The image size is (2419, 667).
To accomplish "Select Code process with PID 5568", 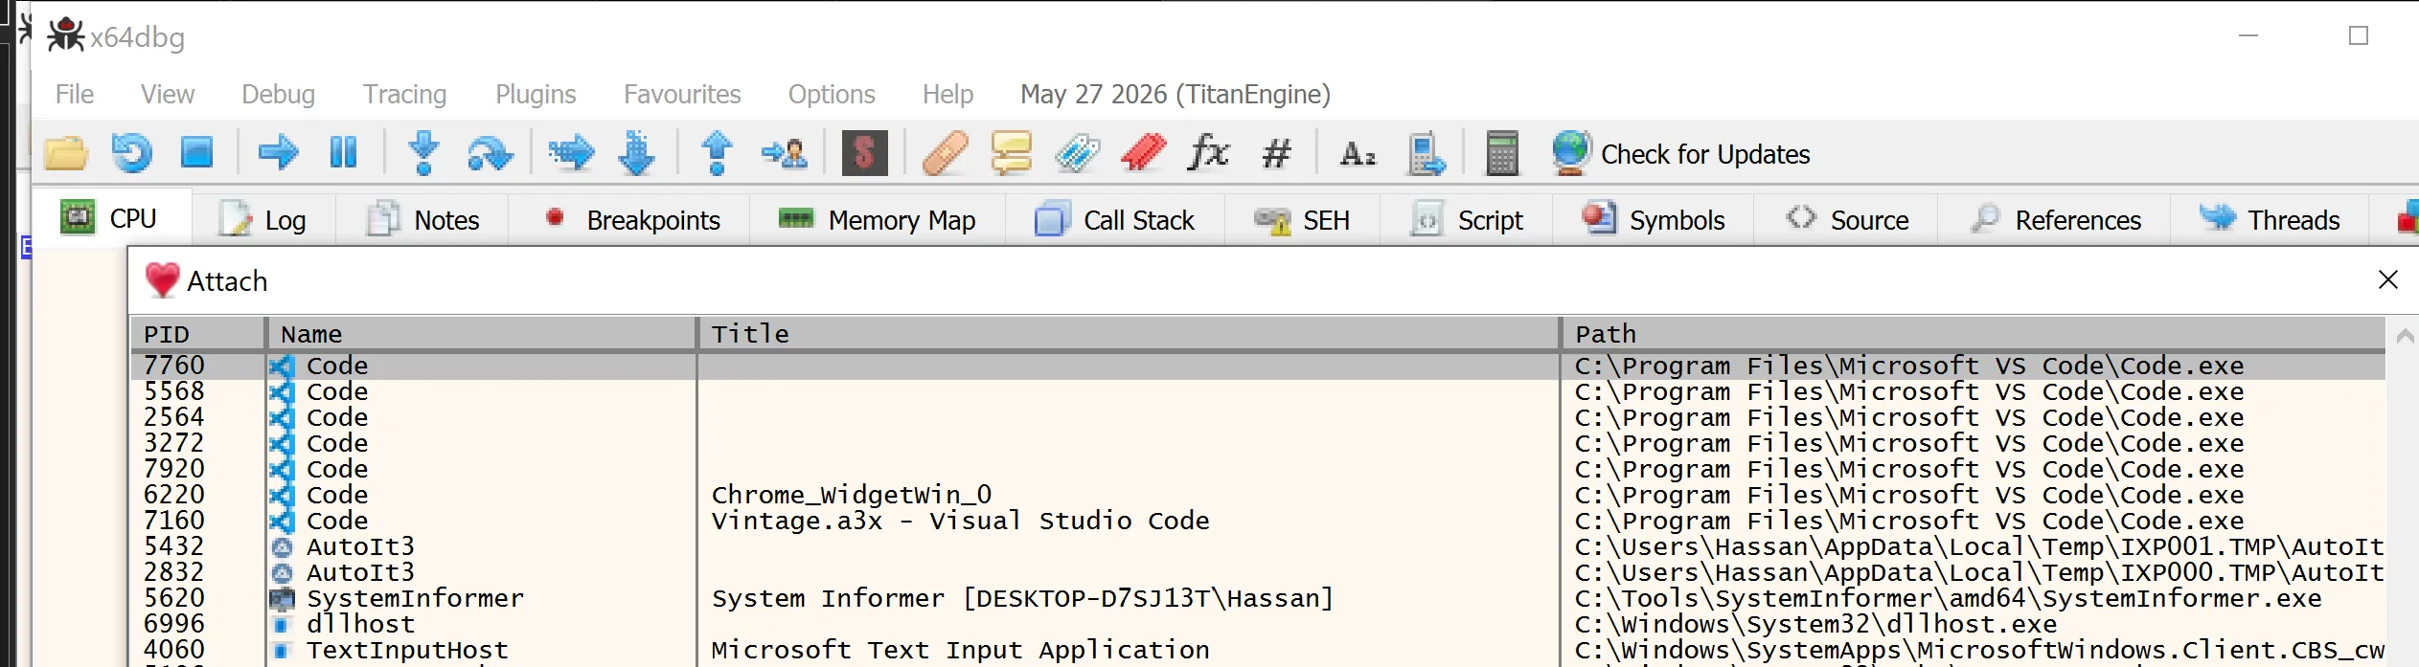I will 1258,391.
